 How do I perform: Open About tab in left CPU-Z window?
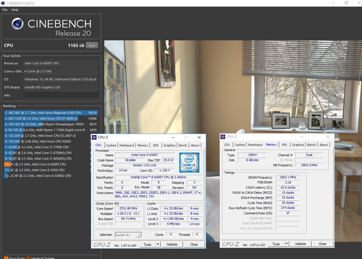click(195, 145)
